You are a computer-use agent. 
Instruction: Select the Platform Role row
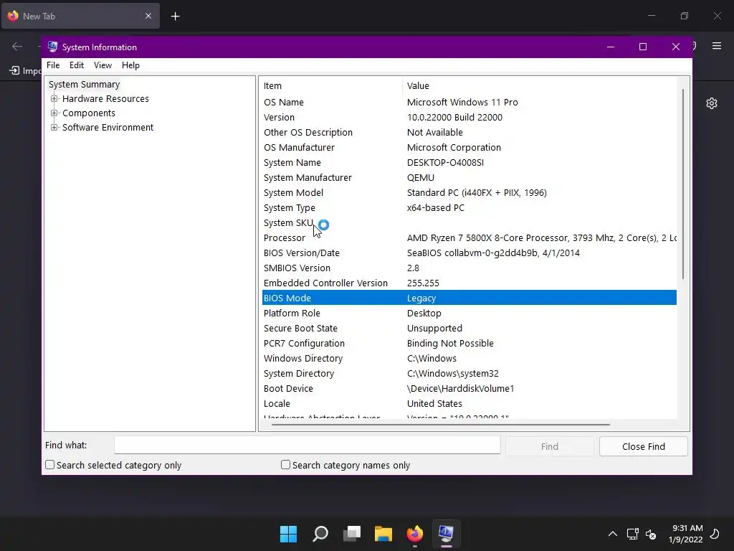tap(469, 313)
